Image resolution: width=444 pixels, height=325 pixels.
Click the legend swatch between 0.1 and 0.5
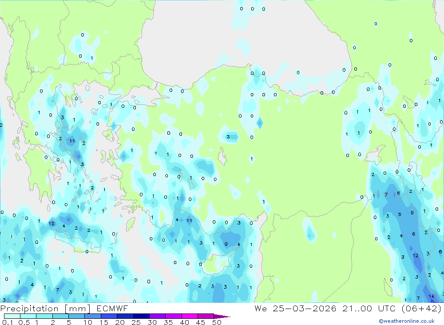pos(12,316)
